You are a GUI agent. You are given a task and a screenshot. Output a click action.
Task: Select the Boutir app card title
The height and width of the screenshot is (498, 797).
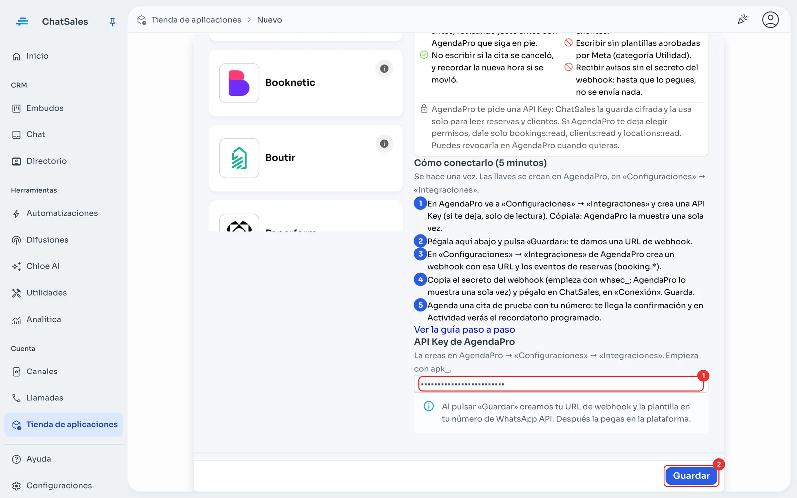(x=280, y=158)
